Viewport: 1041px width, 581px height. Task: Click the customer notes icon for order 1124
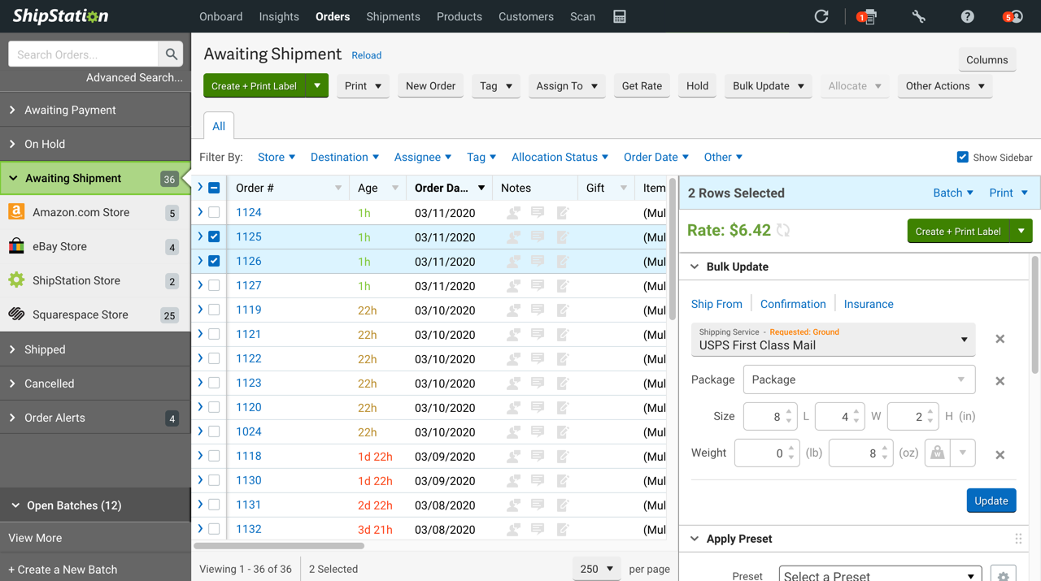click(x=513, y=213)
